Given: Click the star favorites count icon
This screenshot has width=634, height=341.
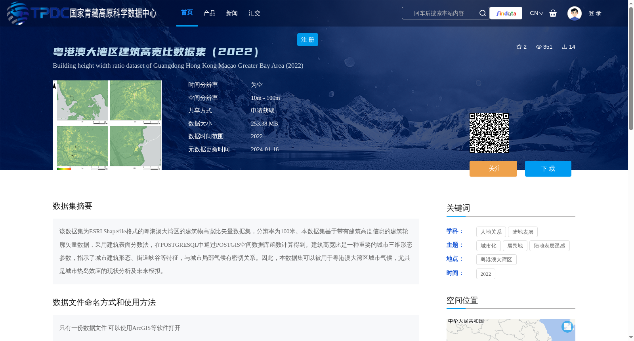Looking at the screenshot, I should pyautogui.click(x=519, y=47).
